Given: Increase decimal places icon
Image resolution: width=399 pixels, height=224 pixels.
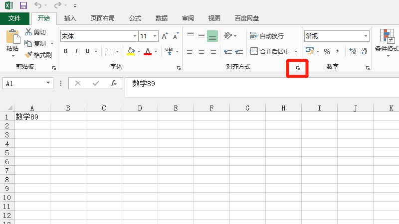Looking at the screenshot, I should tap(353, 51).
